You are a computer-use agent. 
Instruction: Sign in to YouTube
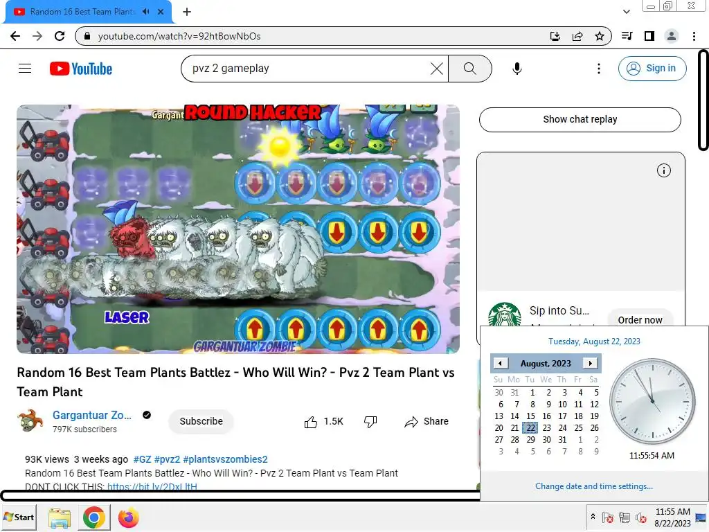pos(652,69)
